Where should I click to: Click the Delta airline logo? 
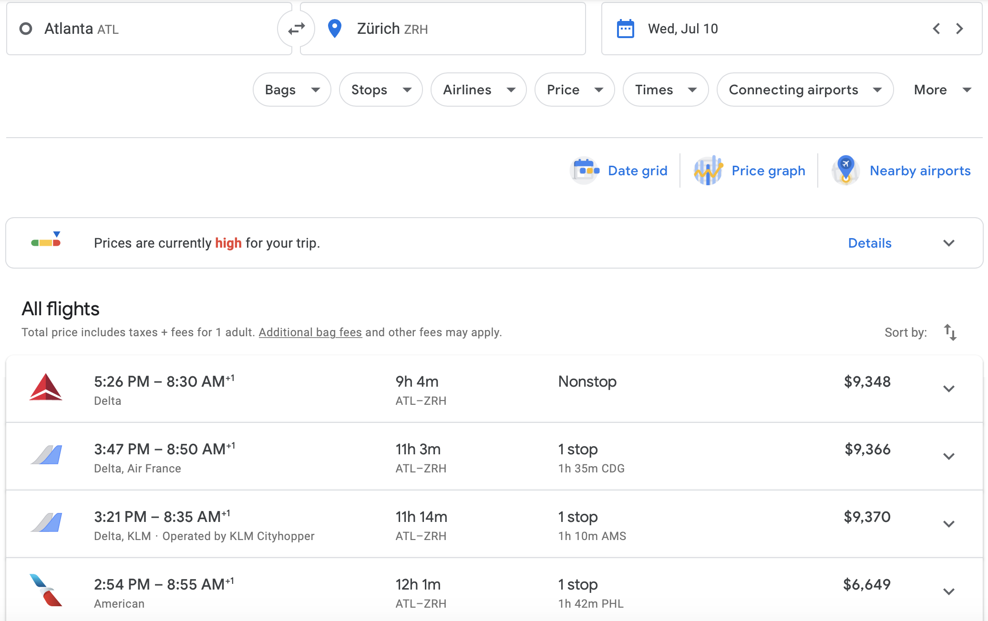(x=46, y=388)
